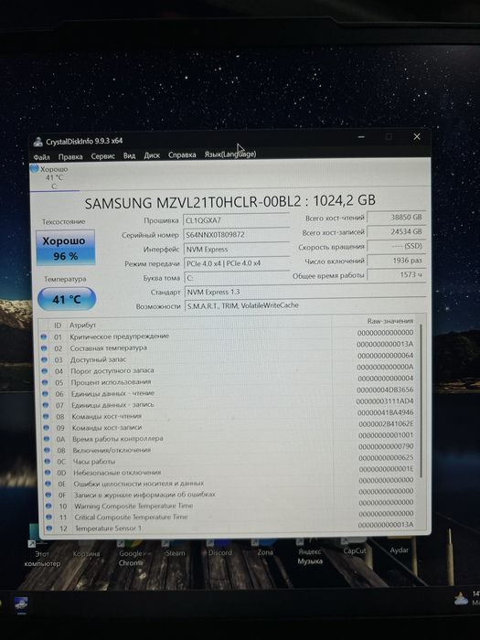Click the weather icon in the taskbar
Viewport: 480px width, 640px height.
tap(461, 599)
